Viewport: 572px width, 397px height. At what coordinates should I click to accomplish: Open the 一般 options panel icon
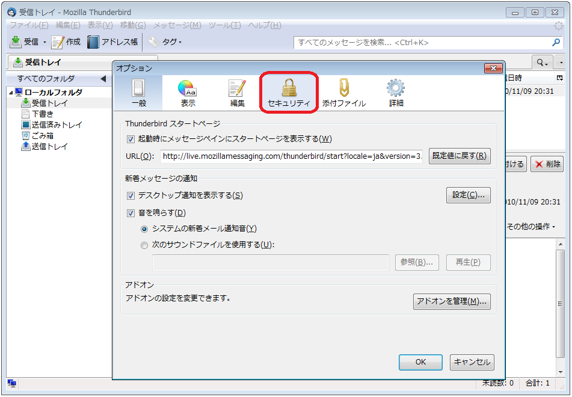pos(138,93)
